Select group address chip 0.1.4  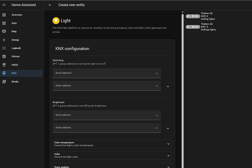193,27
